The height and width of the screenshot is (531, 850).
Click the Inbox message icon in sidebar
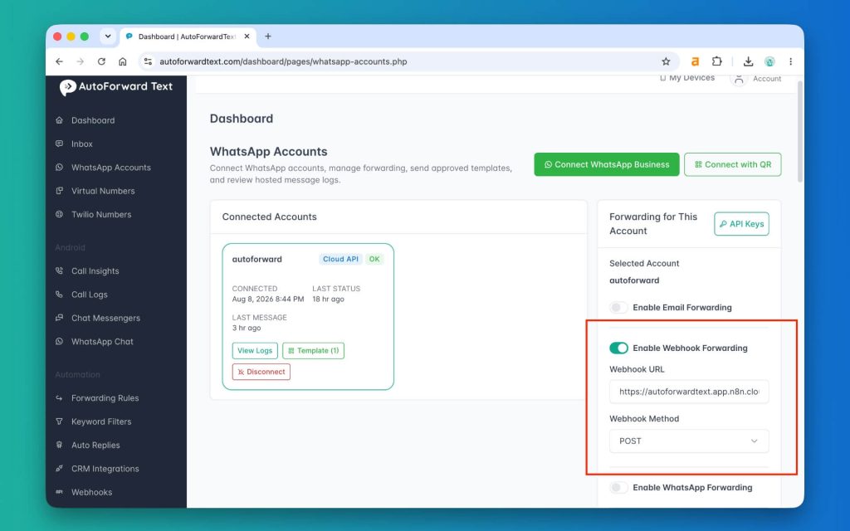[x=60, y=144]
